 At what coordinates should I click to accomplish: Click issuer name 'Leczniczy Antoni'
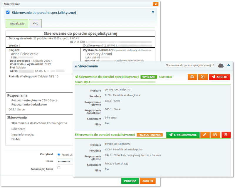pos(99,54)
